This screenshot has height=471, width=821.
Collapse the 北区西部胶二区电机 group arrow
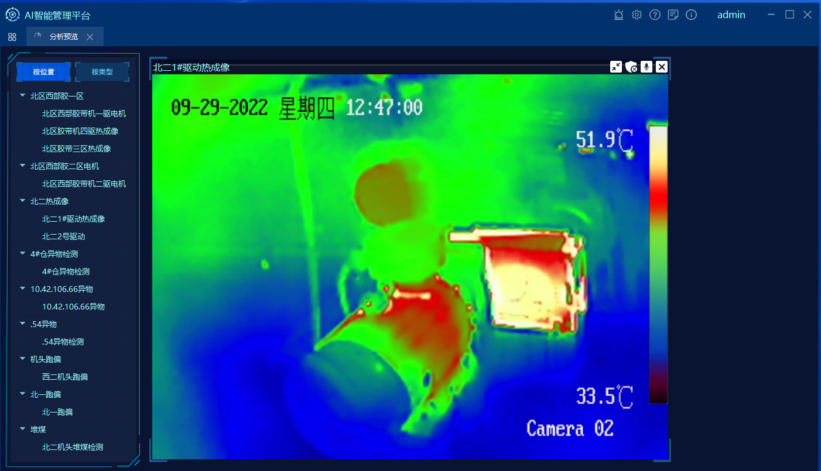point(22,166)
